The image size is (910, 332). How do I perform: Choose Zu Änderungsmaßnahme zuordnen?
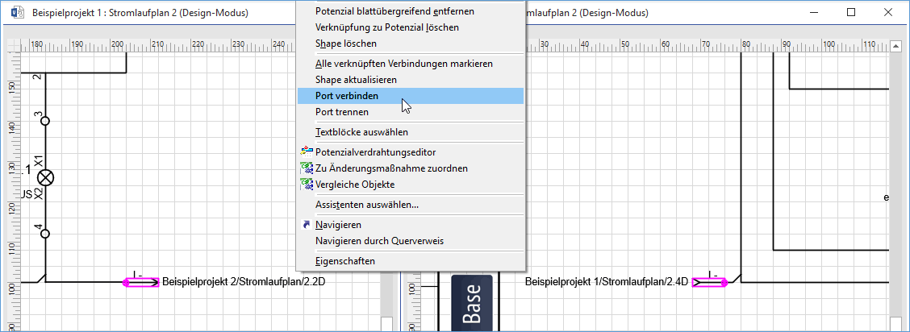coord(391,168)
